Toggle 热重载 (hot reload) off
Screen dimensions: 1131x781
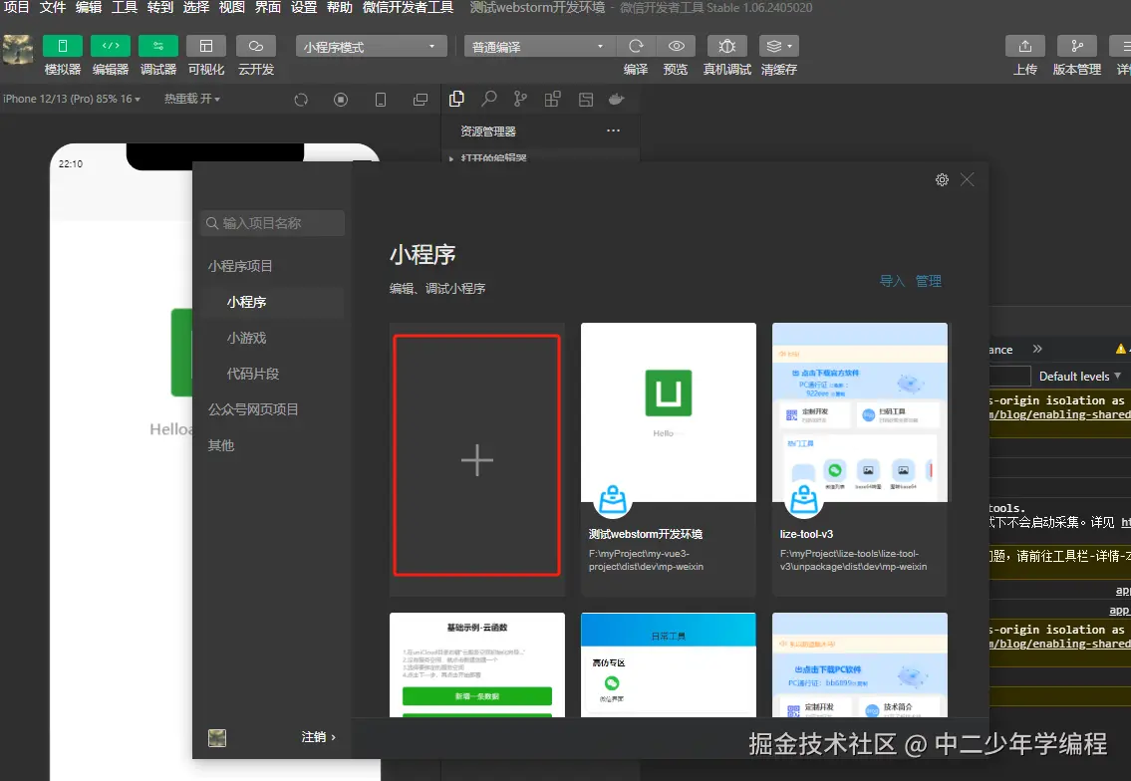190,99
